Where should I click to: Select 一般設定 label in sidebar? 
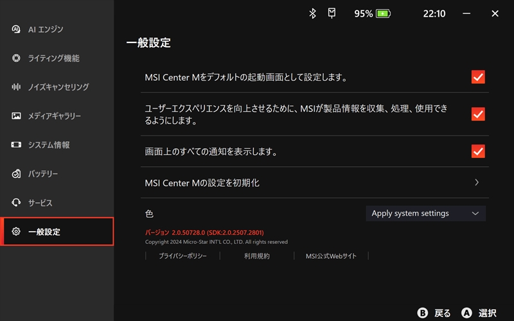44,232
